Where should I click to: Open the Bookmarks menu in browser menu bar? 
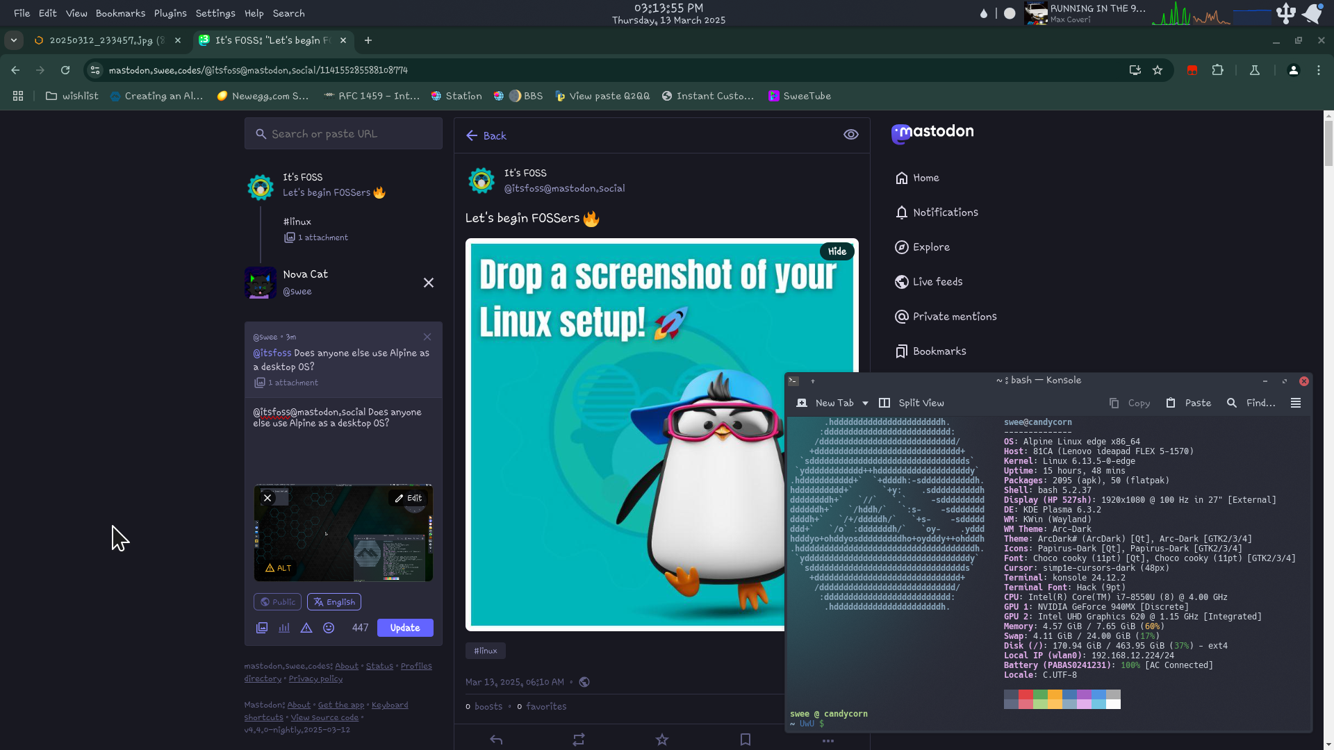click(120, 13)
